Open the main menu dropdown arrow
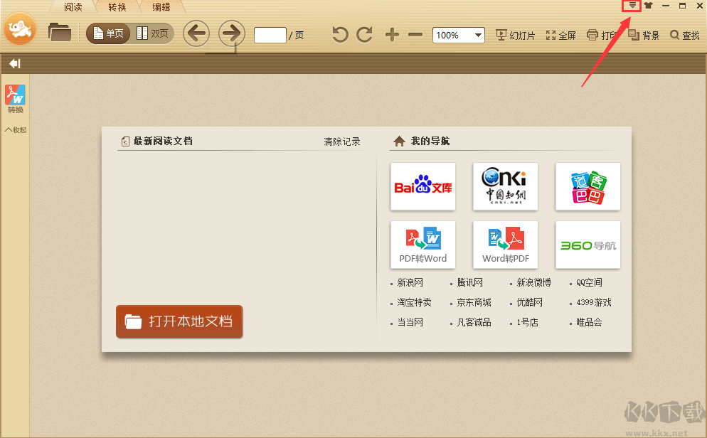The width and height of the screenshot is (707, 438). (631, 6)
